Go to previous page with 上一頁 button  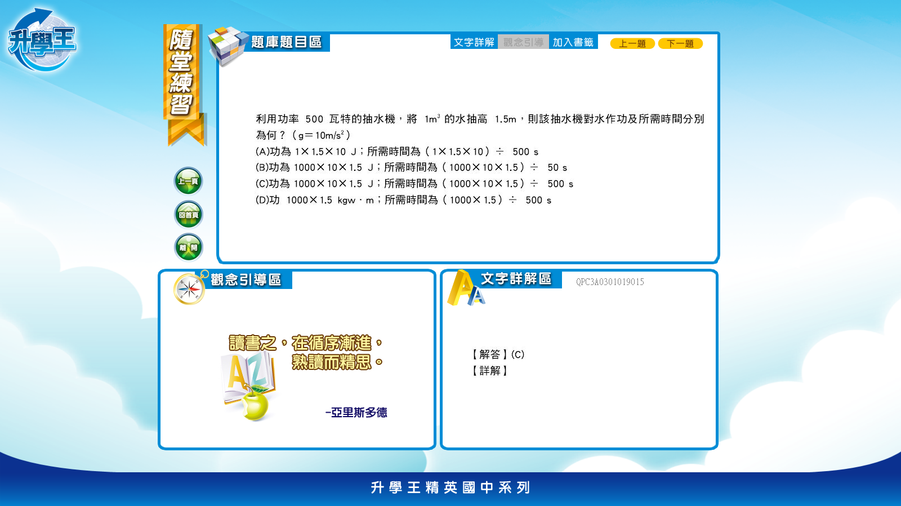click(188, 181)
